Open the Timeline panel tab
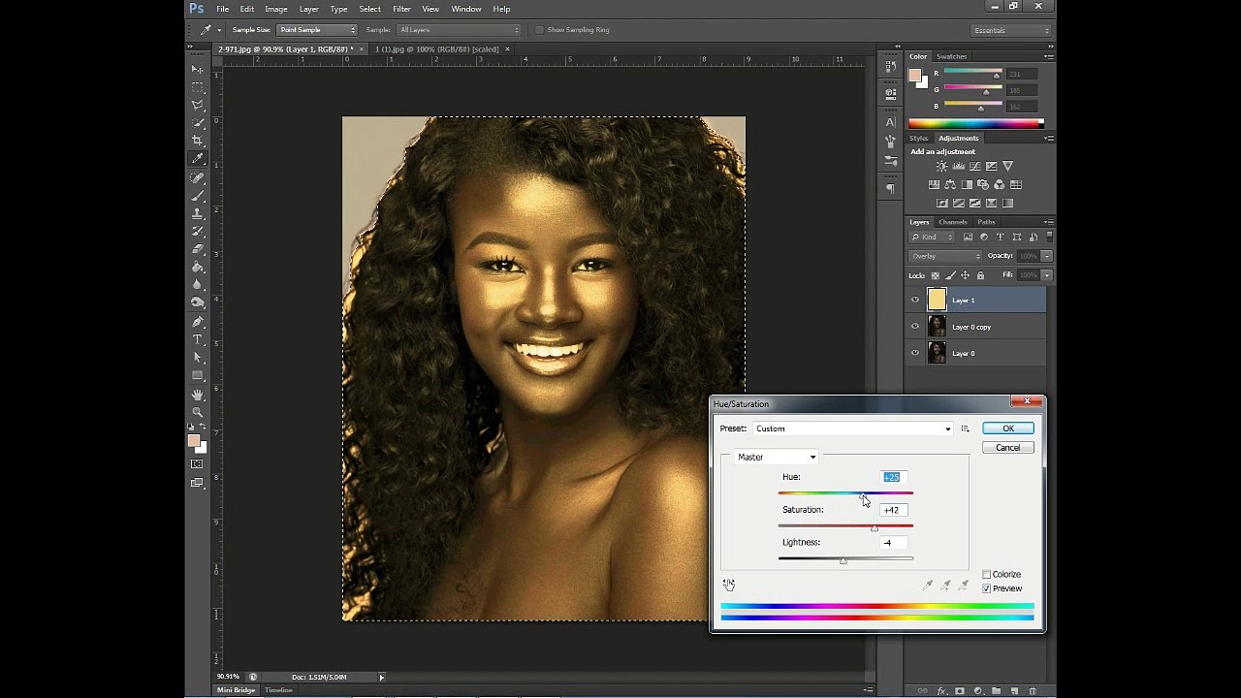This screenshot has height=698, width=1241. point(278,690)
